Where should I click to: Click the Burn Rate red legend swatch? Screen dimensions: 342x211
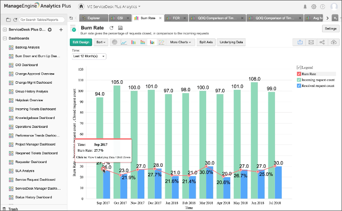[x=298, y=74]
